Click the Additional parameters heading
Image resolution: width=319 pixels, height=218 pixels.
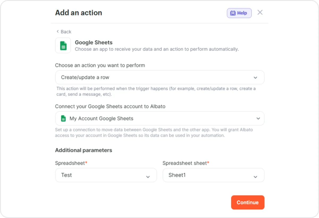(83, 150)
